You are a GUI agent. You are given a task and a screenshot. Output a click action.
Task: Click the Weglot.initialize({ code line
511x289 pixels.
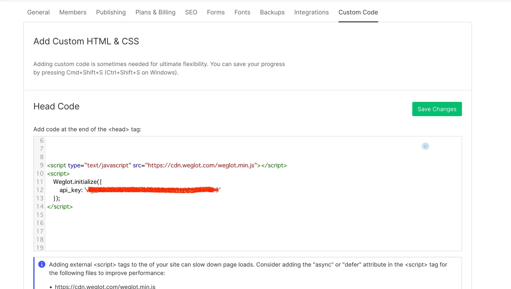pyautogui.click(x=78, y=182)
